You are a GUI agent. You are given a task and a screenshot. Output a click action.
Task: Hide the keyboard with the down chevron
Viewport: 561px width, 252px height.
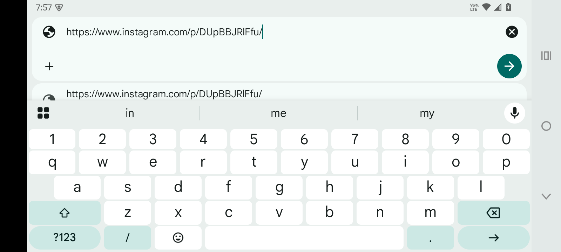coord(546,196)
